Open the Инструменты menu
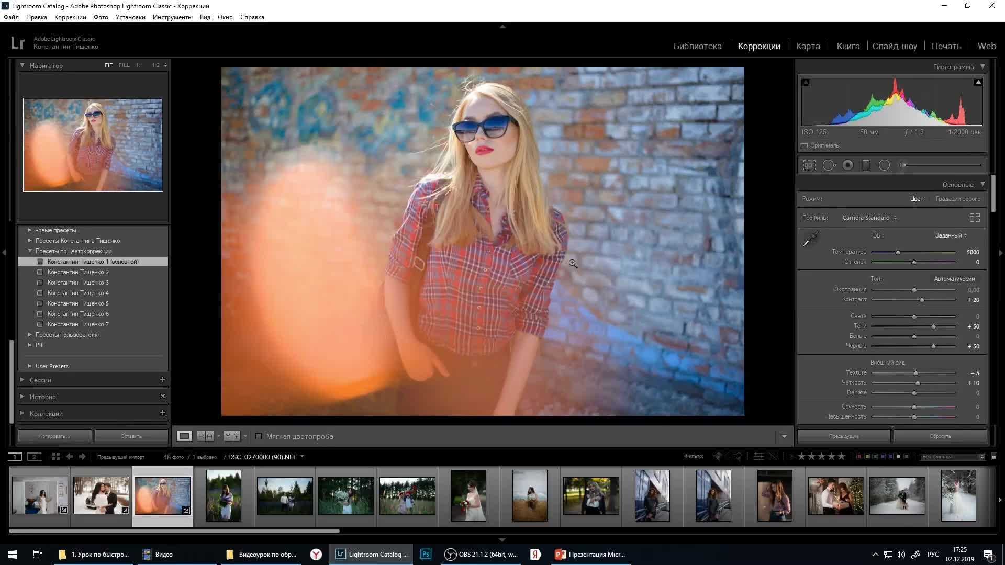Screen dimensions: 1005x565 point(172,17)
